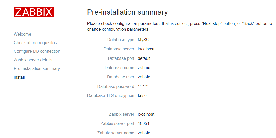276x138 pixels.
Task: Open Check of pre-requisites step
Action: click(35, 43)
